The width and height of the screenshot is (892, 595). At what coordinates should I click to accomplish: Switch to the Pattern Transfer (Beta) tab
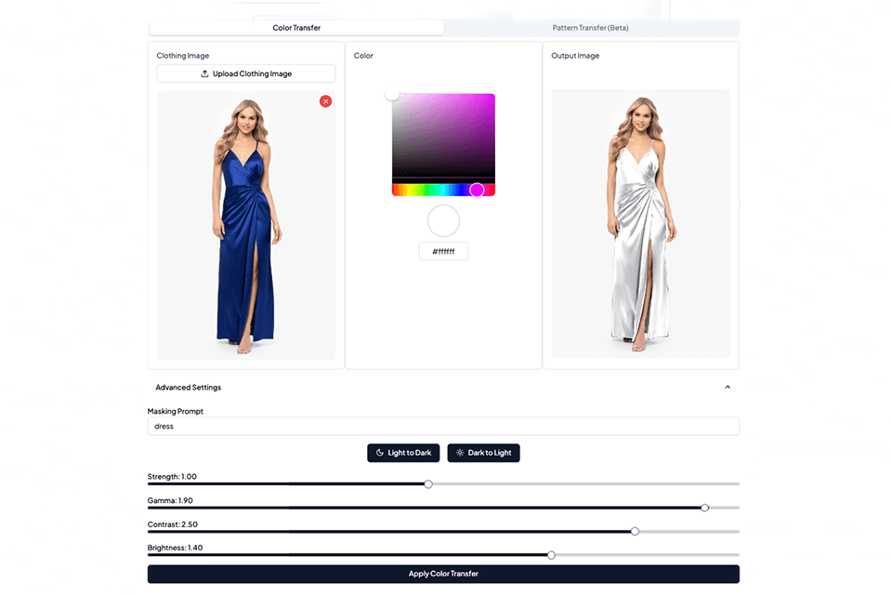(590, 28)
